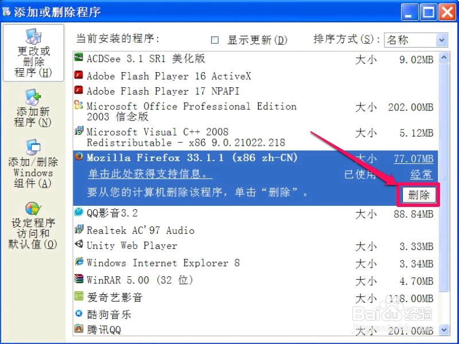Click the Adobe Flash Player 17 NPAPI icon

79,90
